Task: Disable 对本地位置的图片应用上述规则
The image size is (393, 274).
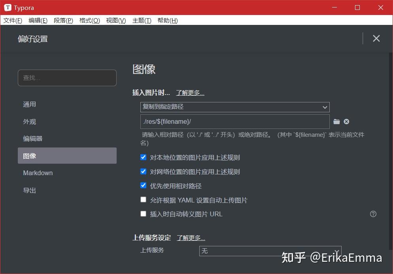Action: pos(143,157)
